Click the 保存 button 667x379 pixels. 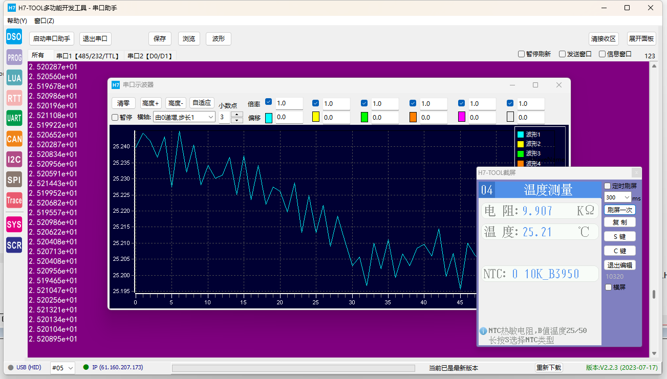[160, 39]
